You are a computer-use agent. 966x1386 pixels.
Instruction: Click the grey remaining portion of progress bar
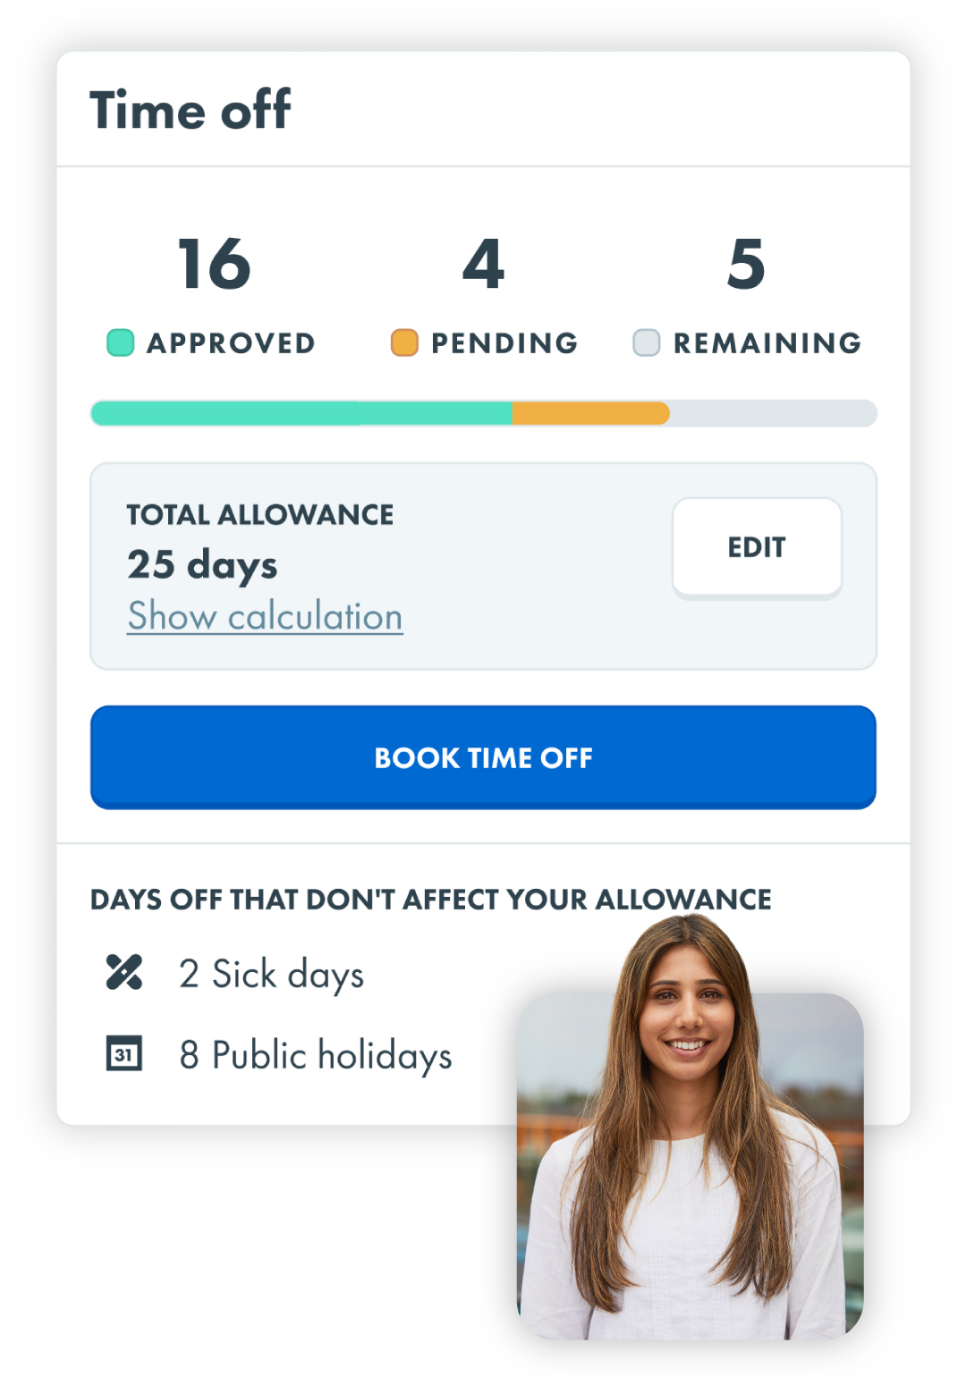pos(773,413)
